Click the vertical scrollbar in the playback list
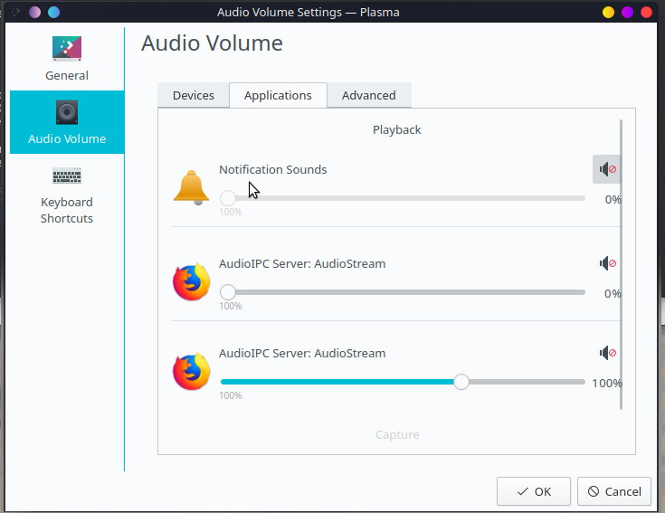The image size is (665, 513). click(621, 264)
